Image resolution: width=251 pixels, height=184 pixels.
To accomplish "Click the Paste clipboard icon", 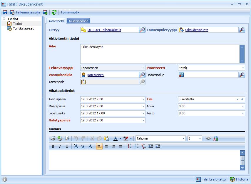I will [106, 138].
